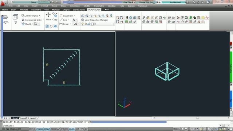This screenshot has width=233, height=131.
Task: Switch to the Home ribbon tab
Action: 5,10
